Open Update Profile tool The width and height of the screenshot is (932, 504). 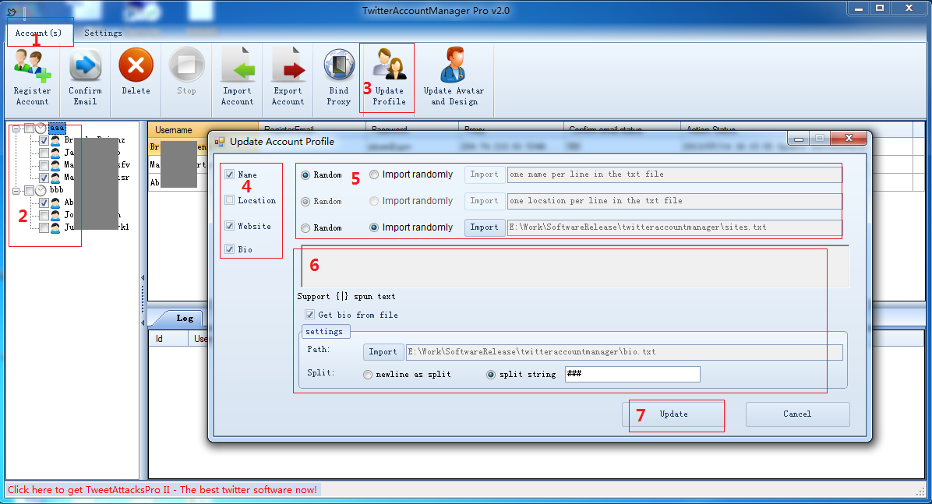pos(390,77)
